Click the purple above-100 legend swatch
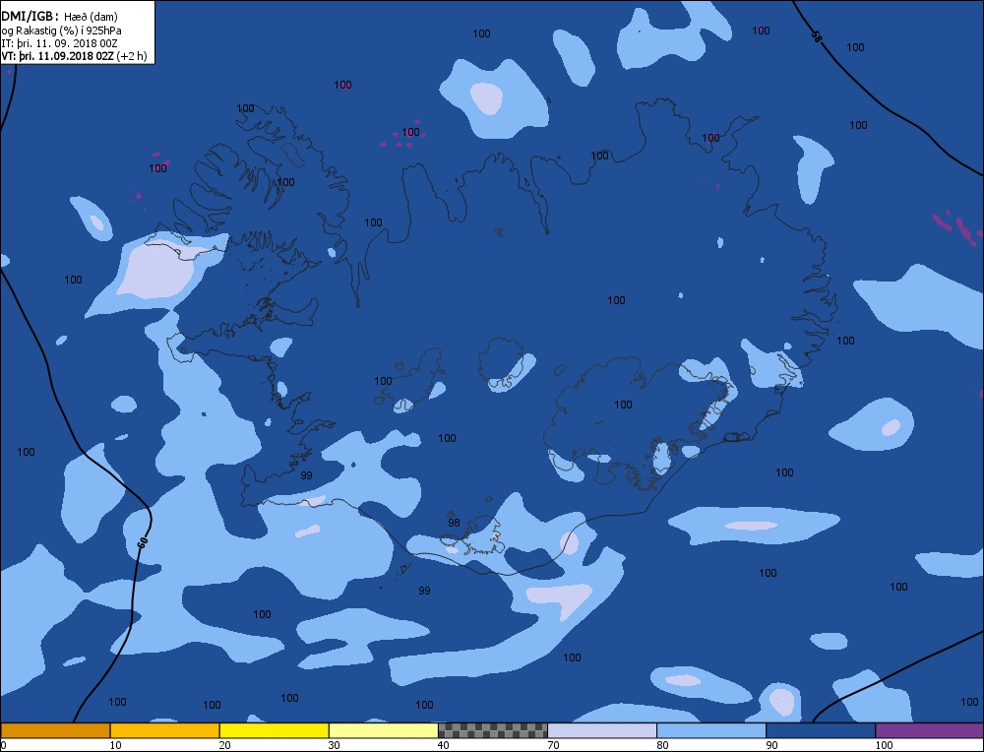This screenshot has height=752, width=984. (x=930, y=730)
